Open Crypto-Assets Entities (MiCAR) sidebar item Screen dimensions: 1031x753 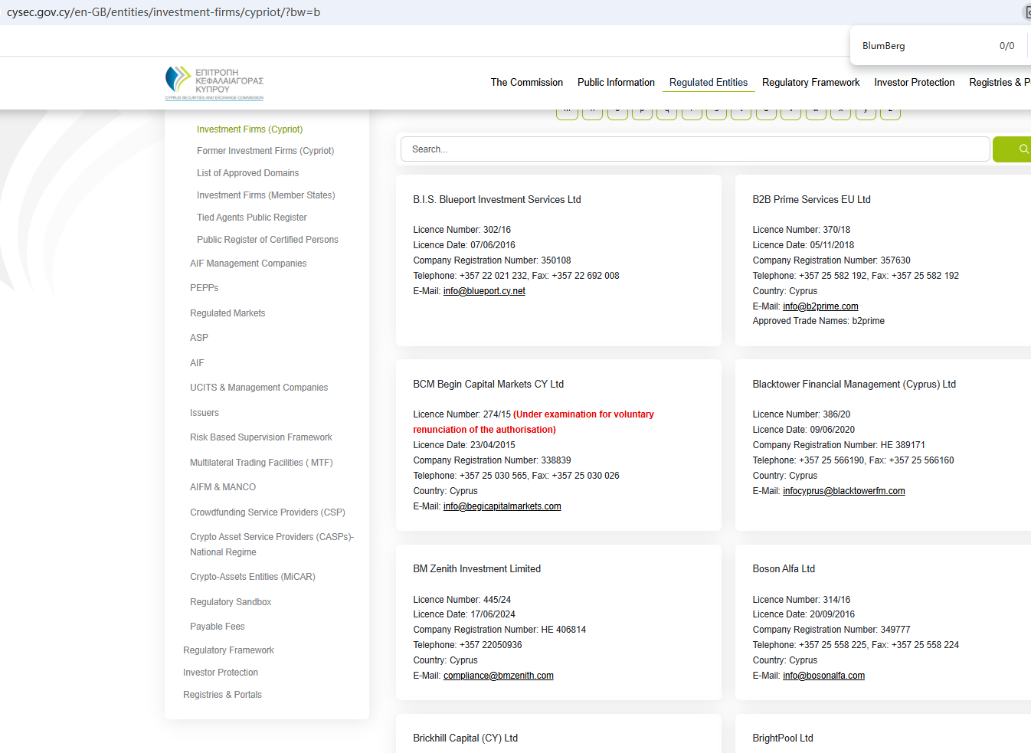tap(252, 577)
